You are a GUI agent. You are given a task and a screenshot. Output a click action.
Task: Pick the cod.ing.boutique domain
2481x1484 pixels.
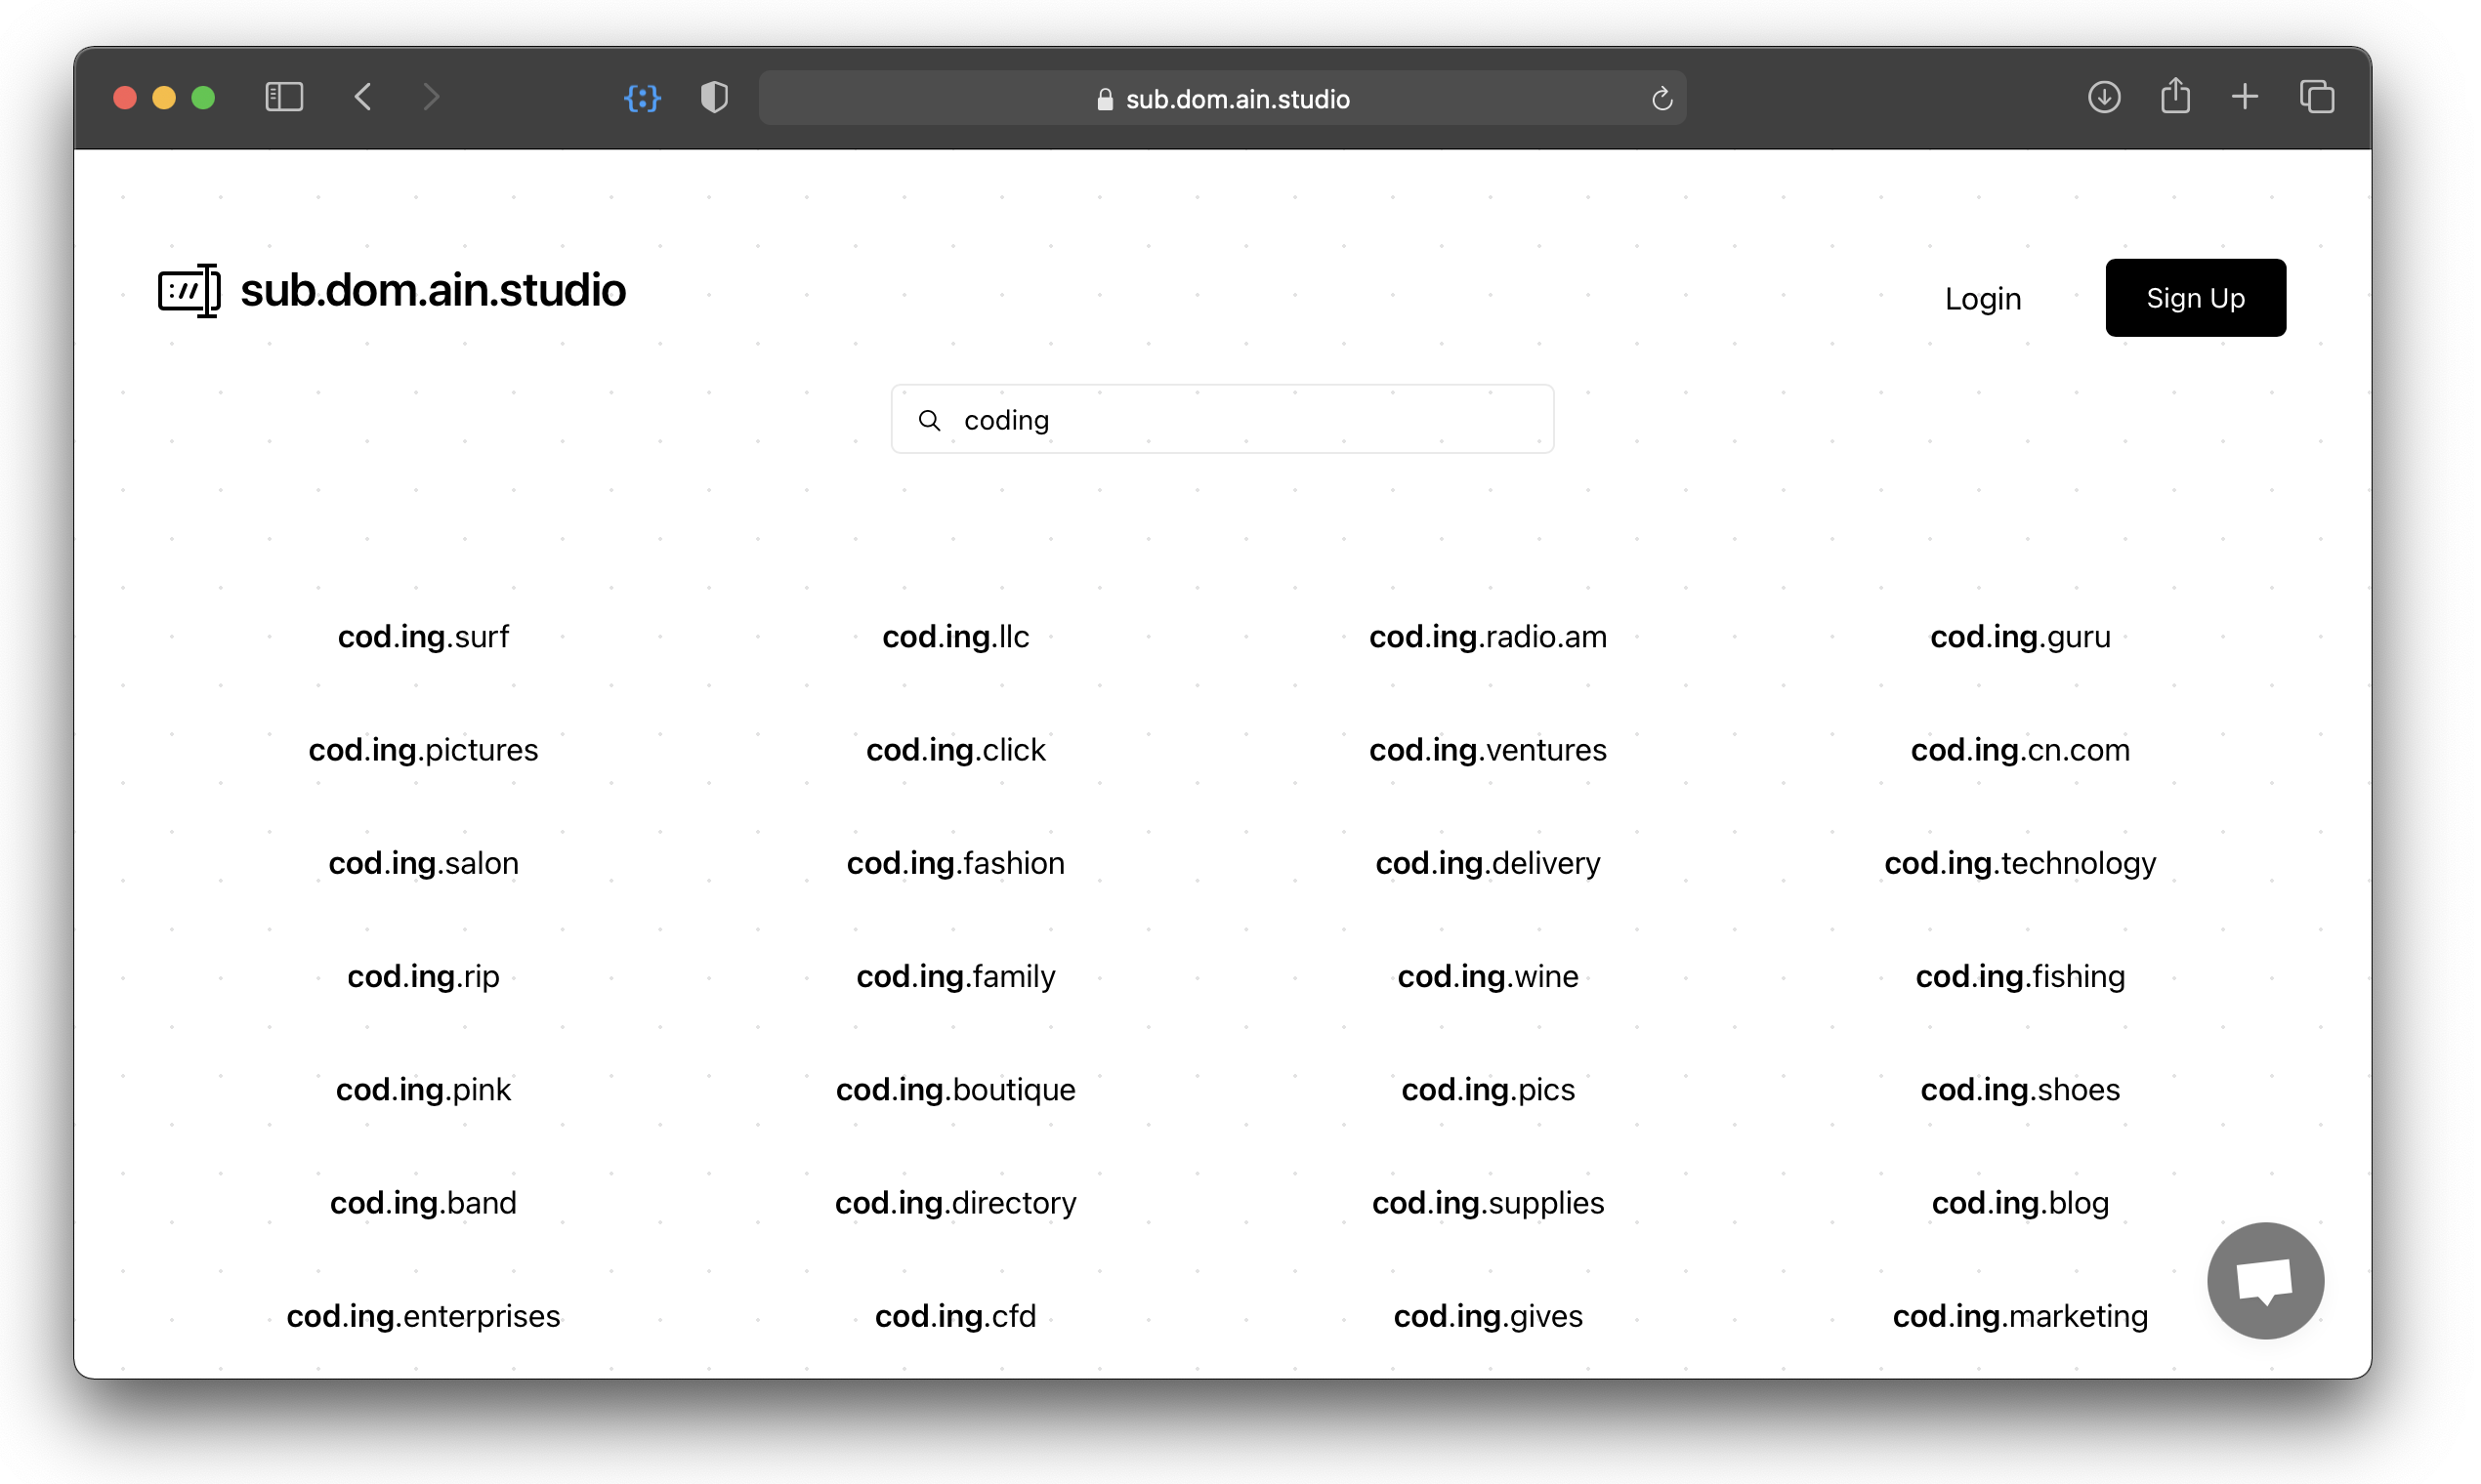(x=955, y=1090)
